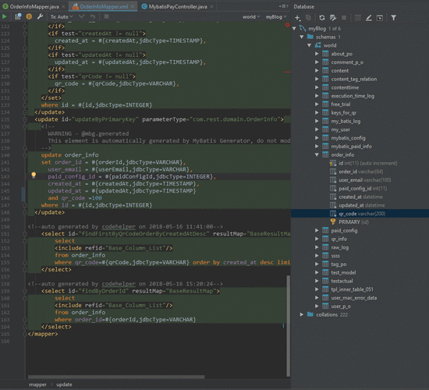
Task: Collapse the order_info table node
Action: pos(317,155)
